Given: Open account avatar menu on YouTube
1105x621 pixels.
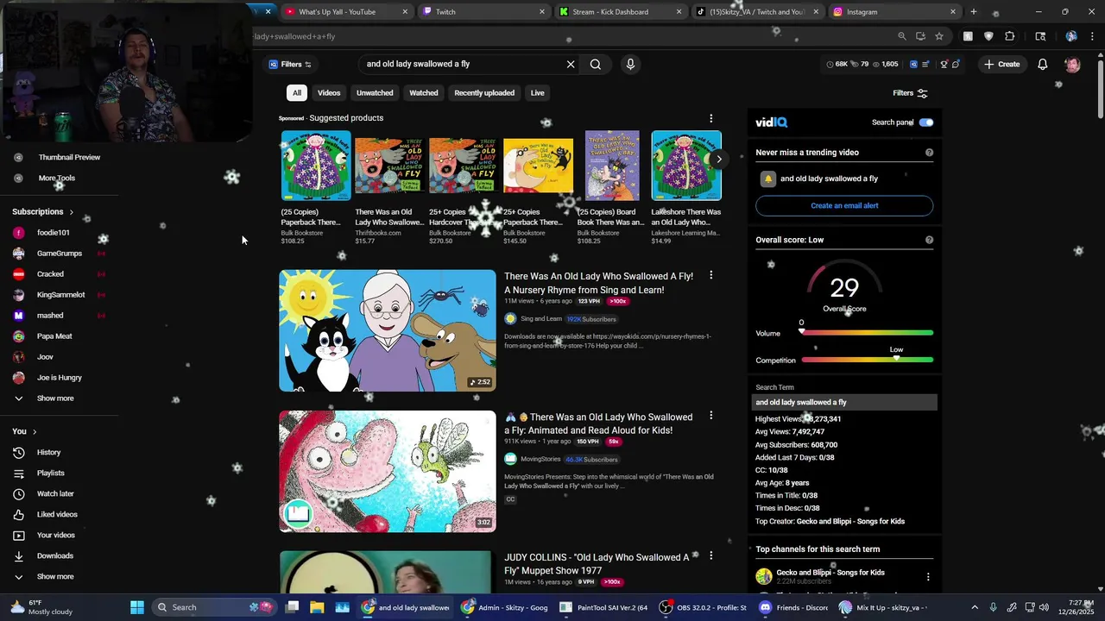Looking at the screenshot, I should click(x=1072, y=64).
